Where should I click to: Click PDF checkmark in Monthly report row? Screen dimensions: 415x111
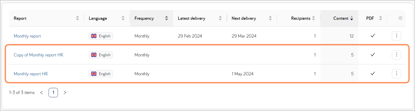click(372, 36)
